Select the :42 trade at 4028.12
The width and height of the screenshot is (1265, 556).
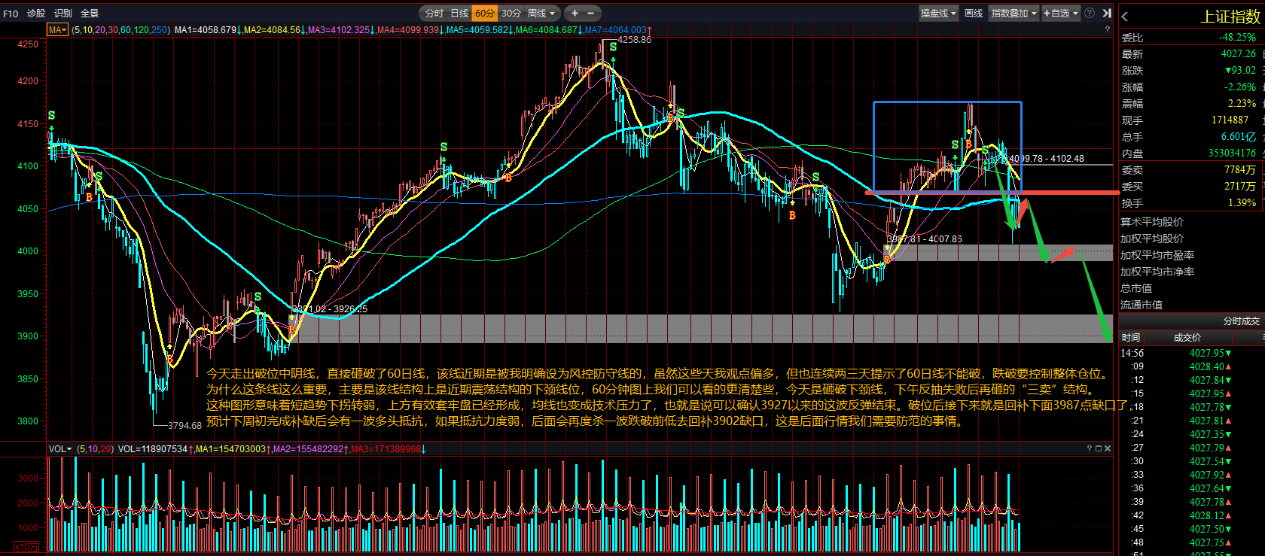(1191, 515)
